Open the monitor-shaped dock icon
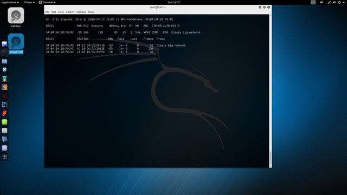Viewport: 347px width, 195px height. 4,139
